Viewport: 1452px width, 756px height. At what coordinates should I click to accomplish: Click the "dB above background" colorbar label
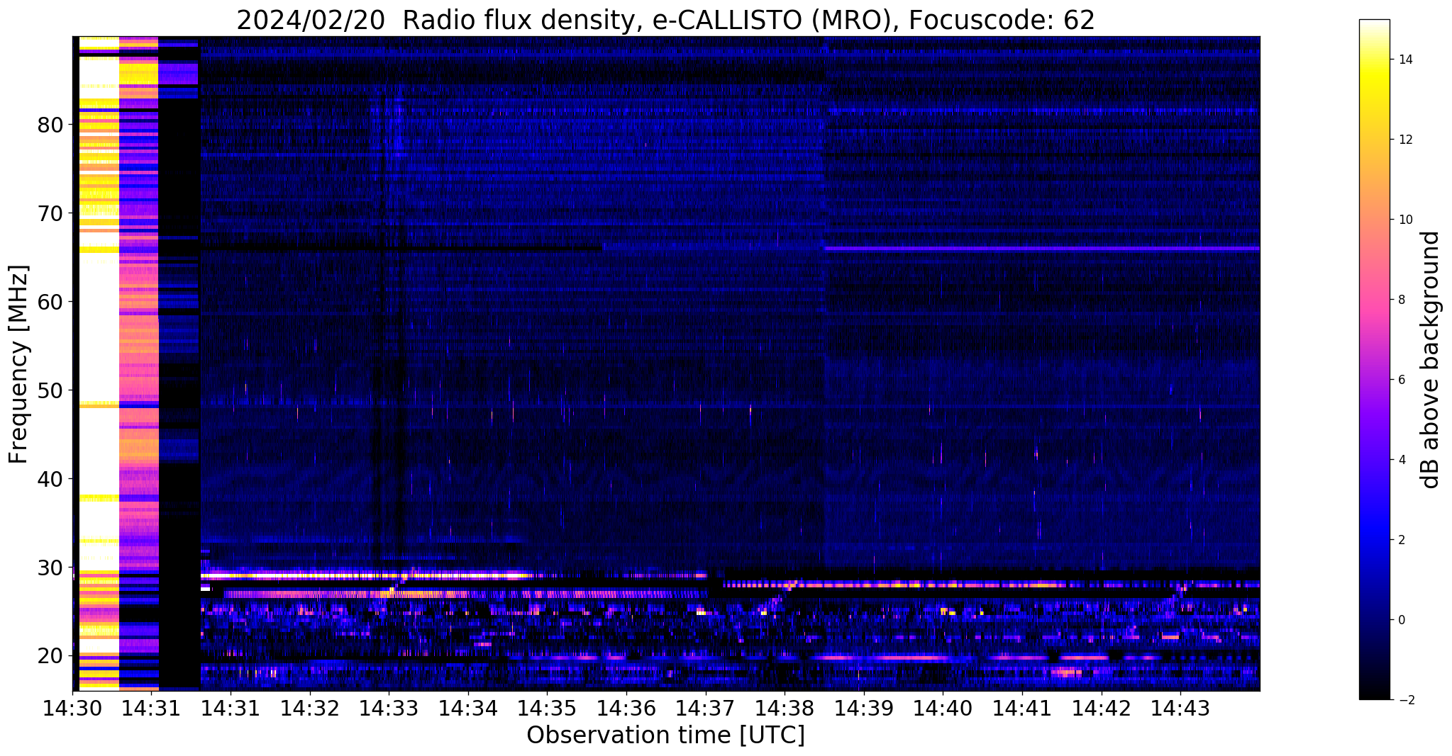(1431, 359)
